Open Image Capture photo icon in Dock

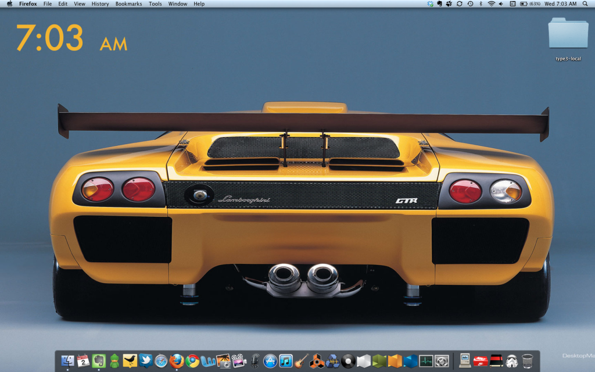(x=224, y=361)
